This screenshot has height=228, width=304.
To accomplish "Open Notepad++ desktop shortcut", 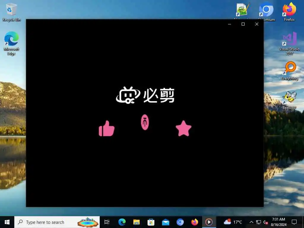I will (242, 11).
